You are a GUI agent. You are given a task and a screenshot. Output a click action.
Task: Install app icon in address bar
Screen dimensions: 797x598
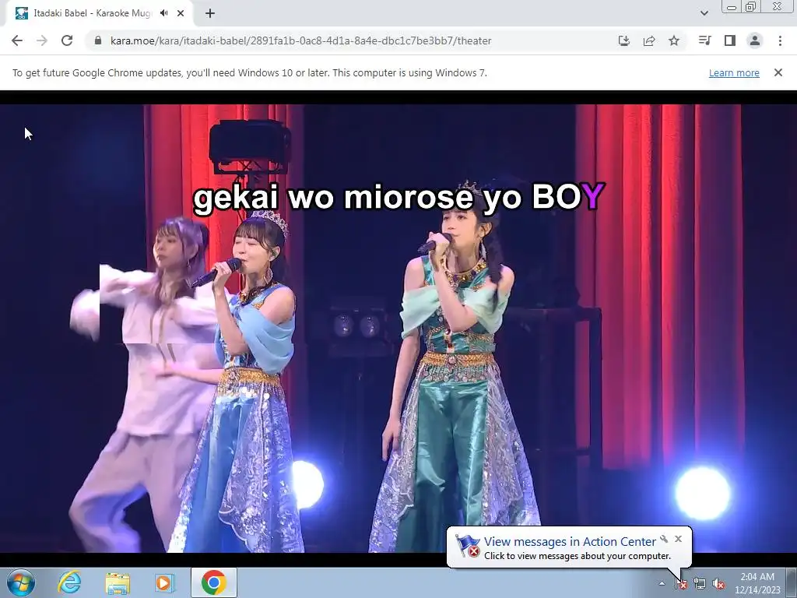(623, 40)
